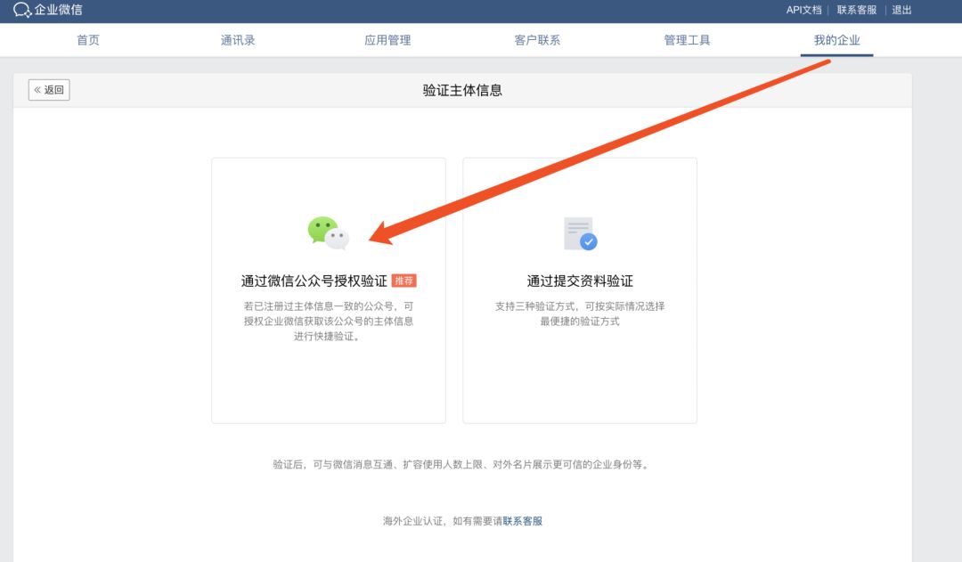962x562 pixels.
Task: Click the 支持三种验证方式 description text
Action: coord(580,314)
